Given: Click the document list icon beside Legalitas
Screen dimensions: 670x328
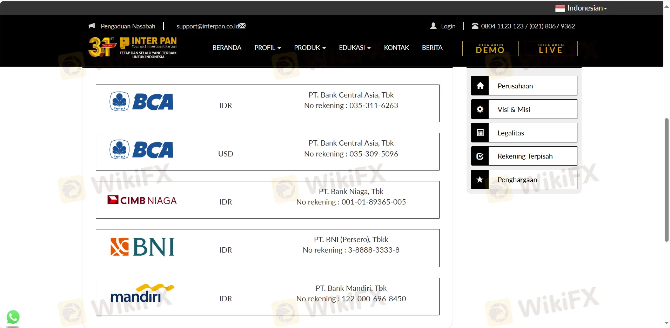Looking at the screenshot, I should [480, 133].
